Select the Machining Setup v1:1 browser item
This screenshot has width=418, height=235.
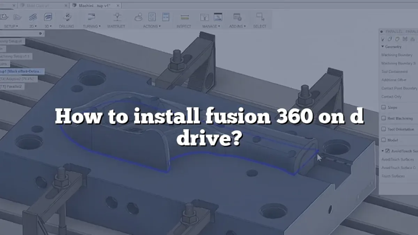pos(16,56)
